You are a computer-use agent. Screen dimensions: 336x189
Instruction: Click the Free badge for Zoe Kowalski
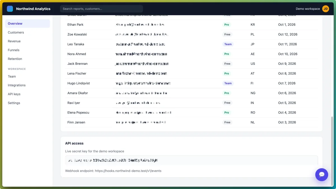pos(227,34)
